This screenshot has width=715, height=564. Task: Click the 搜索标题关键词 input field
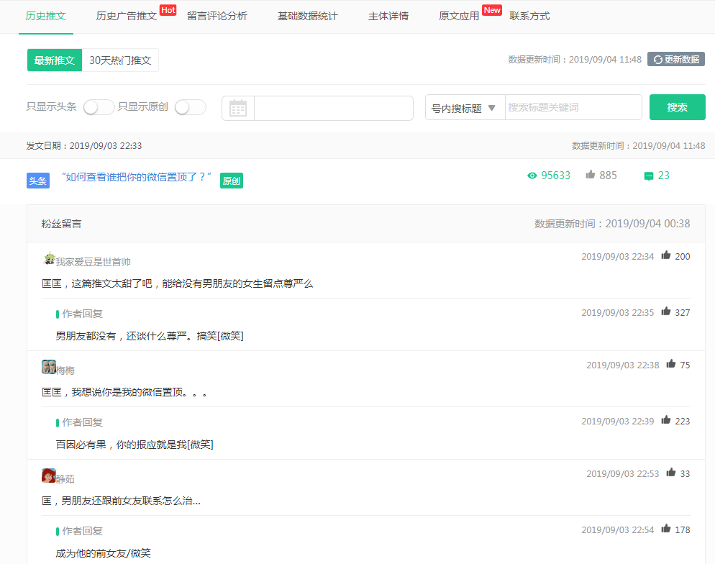(x=573, y=107)
